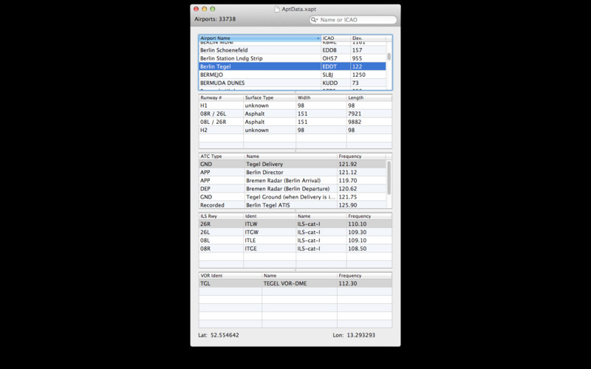The image size is (591, 369).
Task: Select Berlin Station Lndg Strip row
Action: 292,58
